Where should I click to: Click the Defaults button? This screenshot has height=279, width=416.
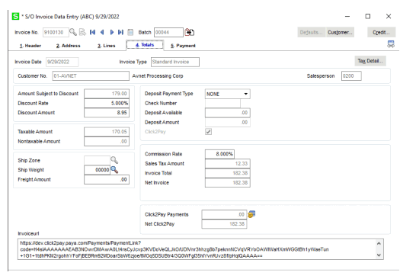tap(311, 32)
